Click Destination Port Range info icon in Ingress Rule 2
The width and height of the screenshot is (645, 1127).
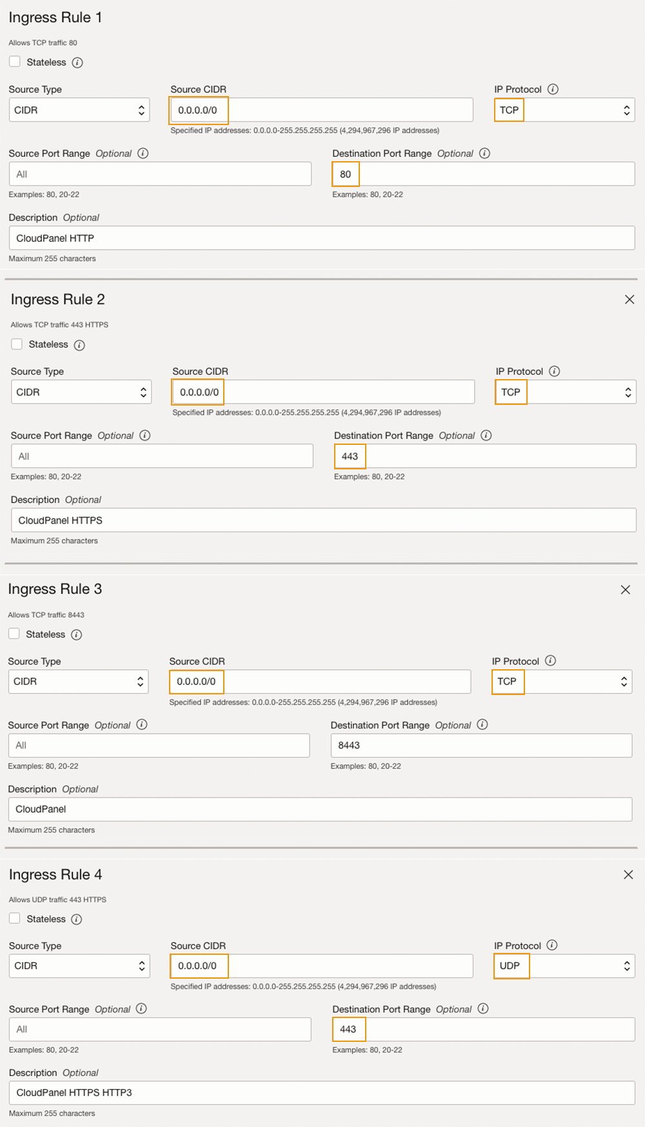(486, 435)
